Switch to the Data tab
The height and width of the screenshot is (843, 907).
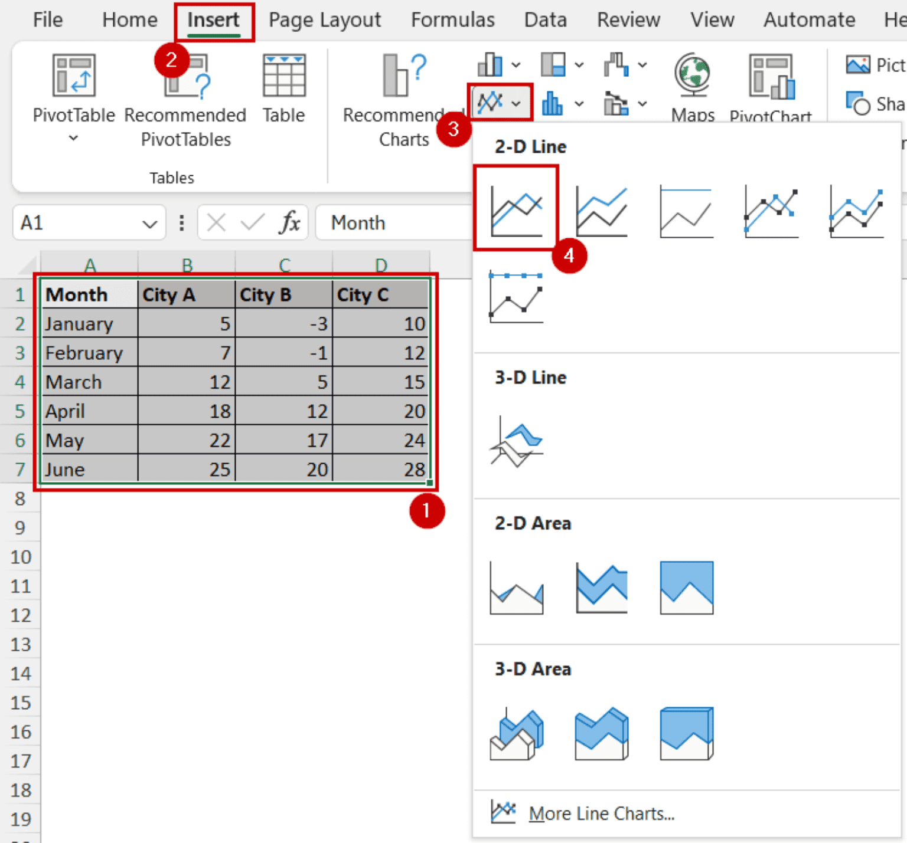tap(544, 19)
